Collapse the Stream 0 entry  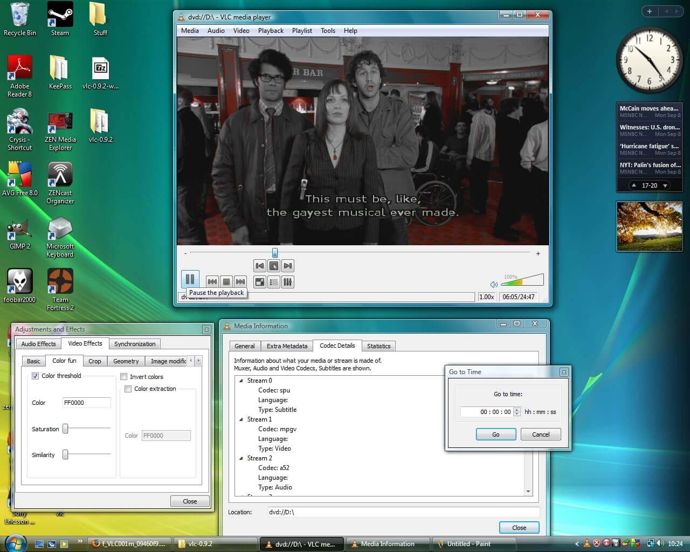(240, 381)
